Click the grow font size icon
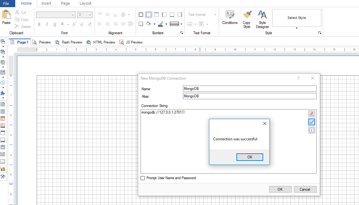Screen dimensions: 359x205 click(74, 24)
